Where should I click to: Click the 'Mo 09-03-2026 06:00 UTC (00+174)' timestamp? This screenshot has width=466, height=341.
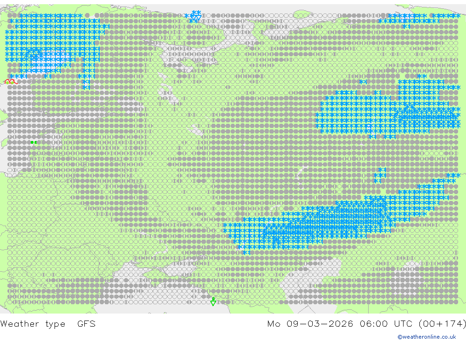point(366,323)
